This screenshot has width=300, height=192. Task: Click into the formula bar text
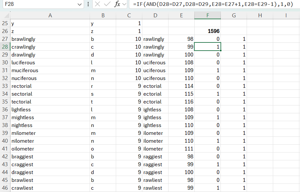(x=213, y=4)
